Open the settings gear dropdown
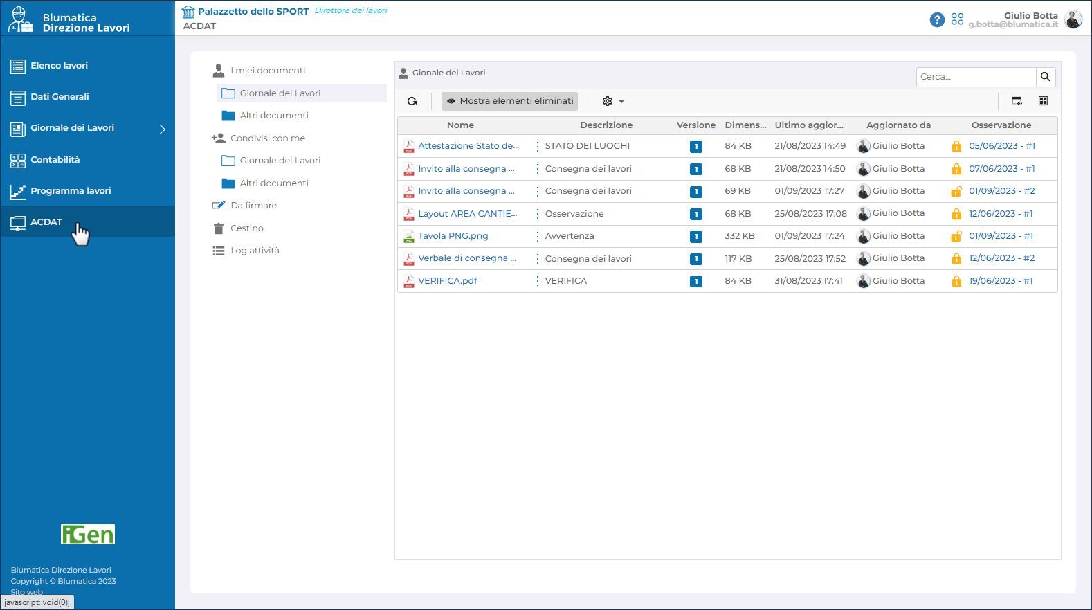Viewport: 1092px width, 610px height. (x=612, y=101)
